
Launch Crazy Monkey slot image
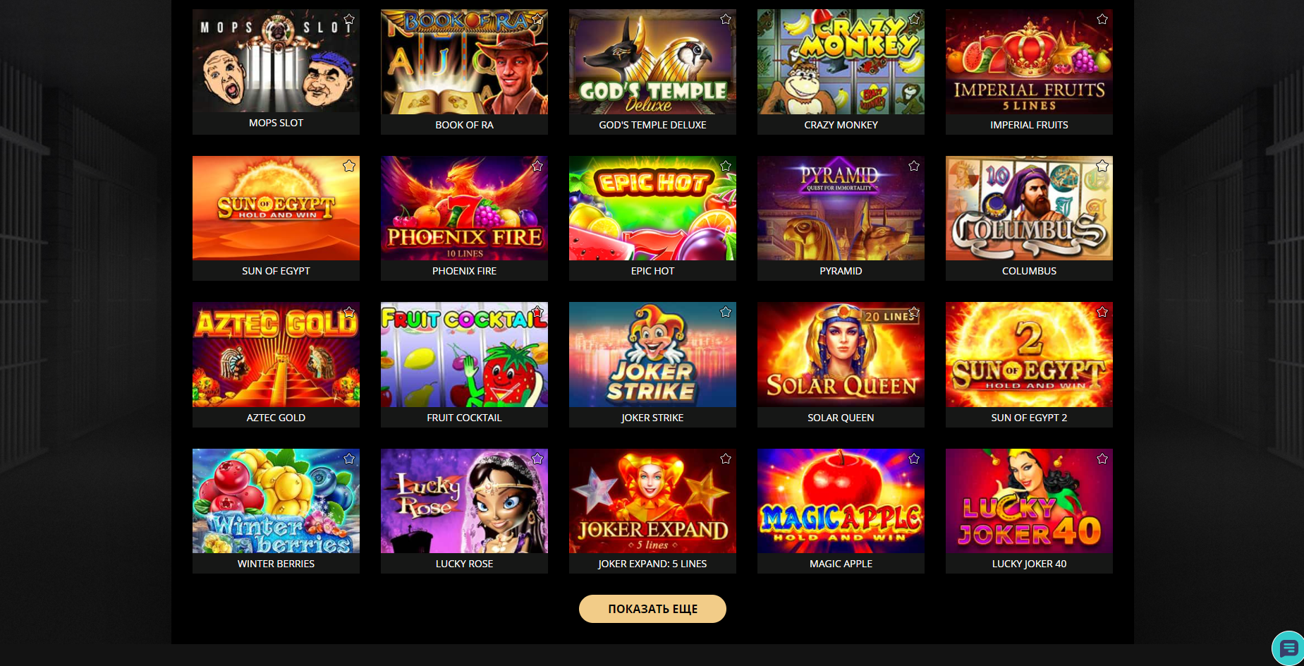click(x=841, y=62)
